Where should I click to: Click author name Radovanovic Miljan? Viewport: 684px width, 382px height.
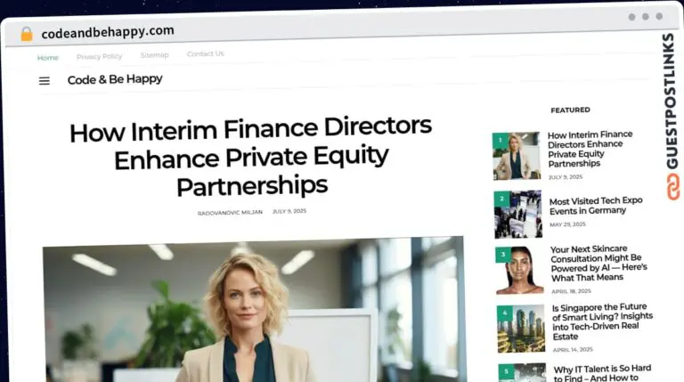point(230,212)
